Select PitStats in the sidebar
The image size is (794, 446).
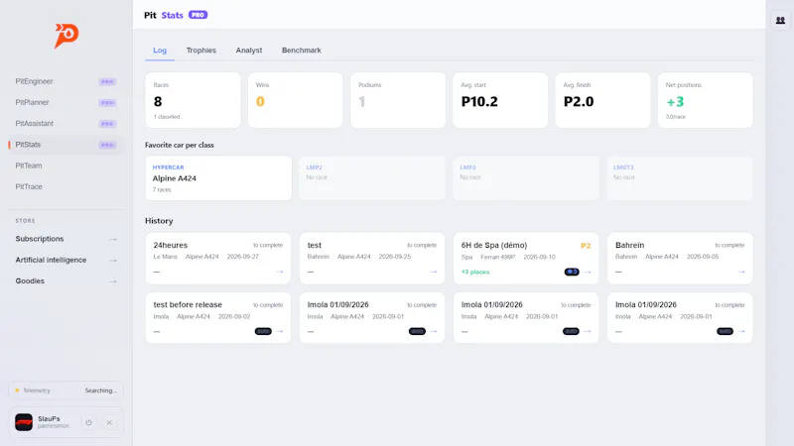coord(66,145)
